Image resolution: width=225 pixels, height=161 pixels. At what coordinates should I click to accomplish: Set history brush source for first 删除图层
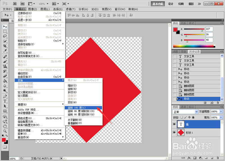pos(174,86)
